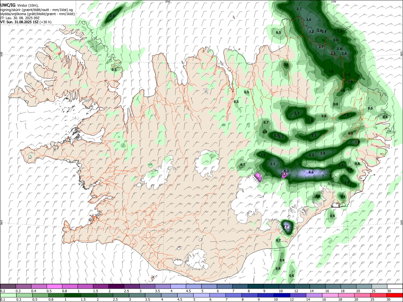
Task: Click the 6.6 precipitation value on the map
Action: (311, 172)
